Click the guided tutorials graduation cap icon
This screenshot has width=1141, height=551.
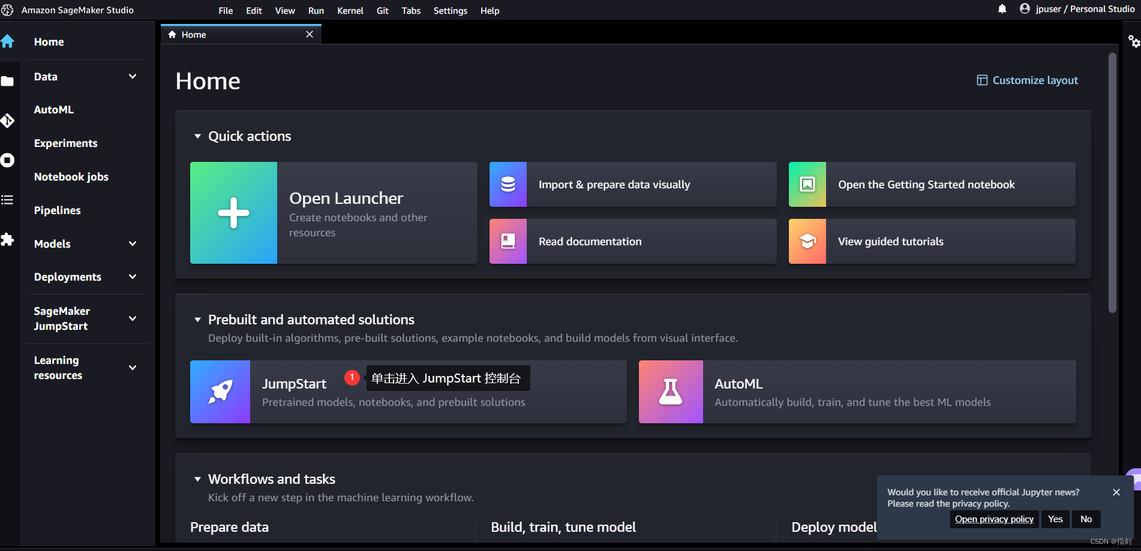click(x=807, y=241)
